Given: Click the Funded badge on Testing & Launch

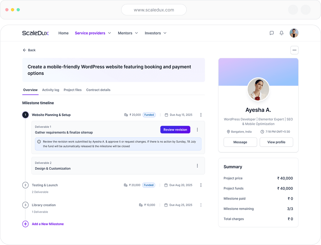Looking at the screenshot, I should pyautogui.click(x=149, y=185).
